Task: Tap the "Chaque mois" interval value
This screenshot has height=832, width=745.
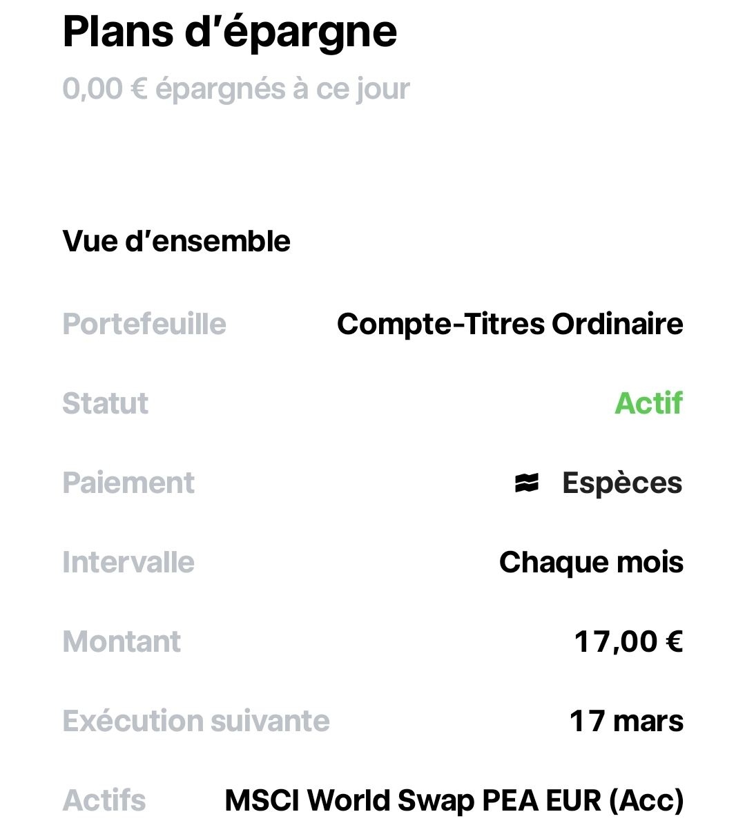Action: tap(591, 562)
